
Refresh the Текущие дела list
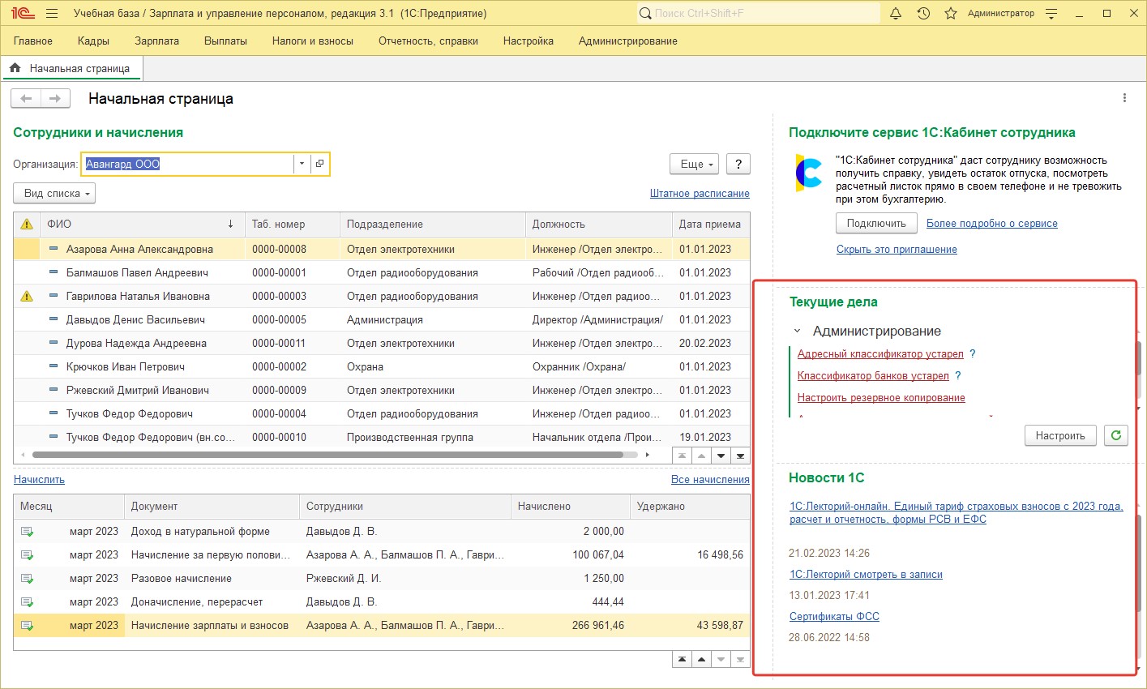point(1115,435)
